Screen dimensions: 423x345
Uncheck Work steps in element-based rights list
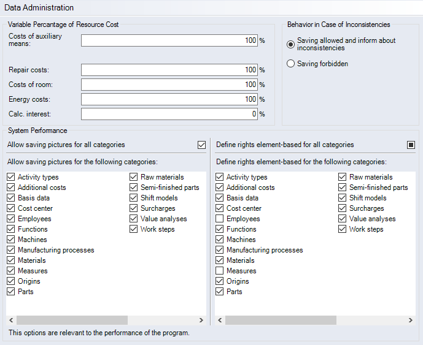(343, 229)
